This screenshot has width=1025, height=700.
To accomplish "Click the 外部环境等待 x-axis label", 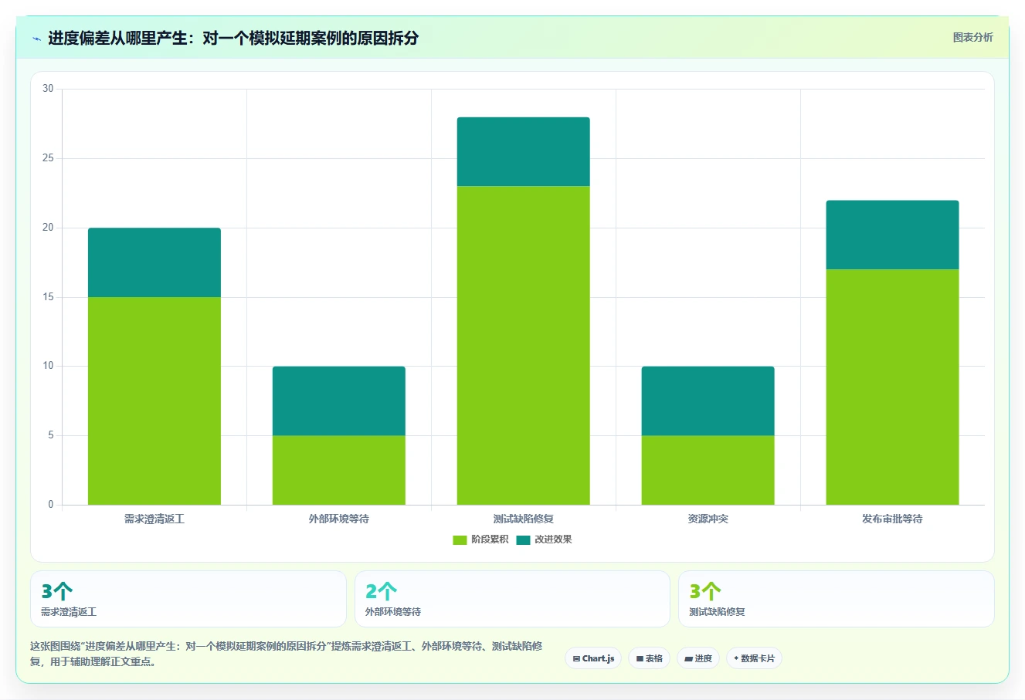I will click(339, 519).
